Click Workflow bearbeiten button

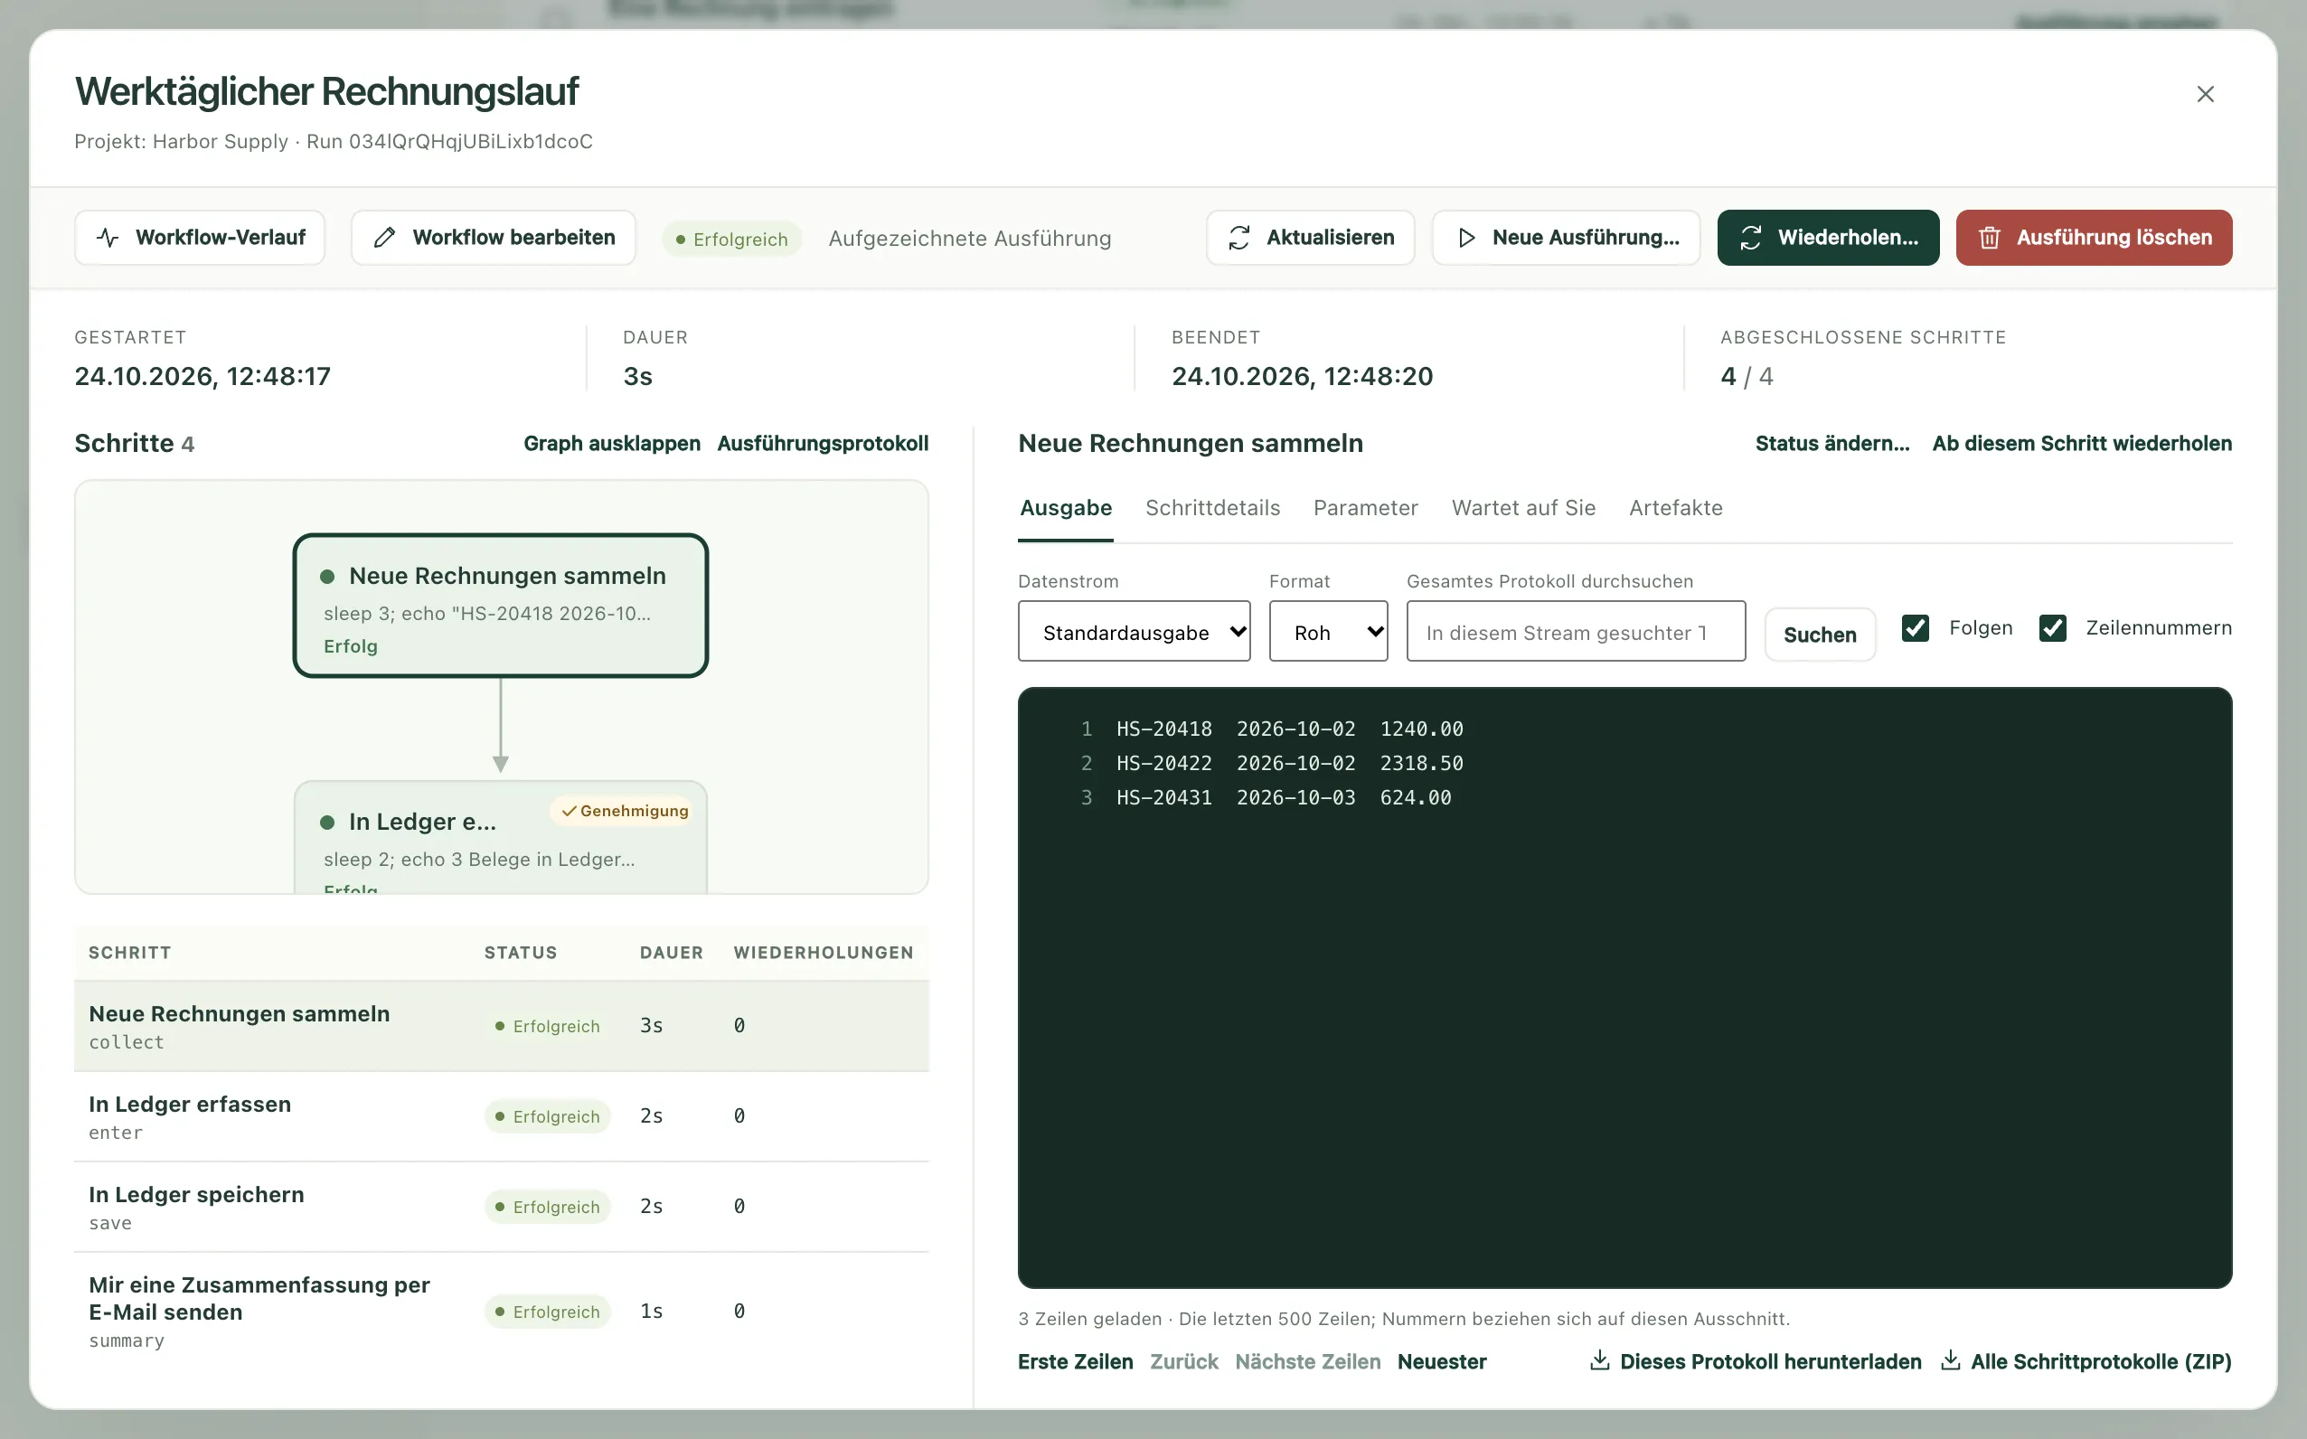coord(493,237)
